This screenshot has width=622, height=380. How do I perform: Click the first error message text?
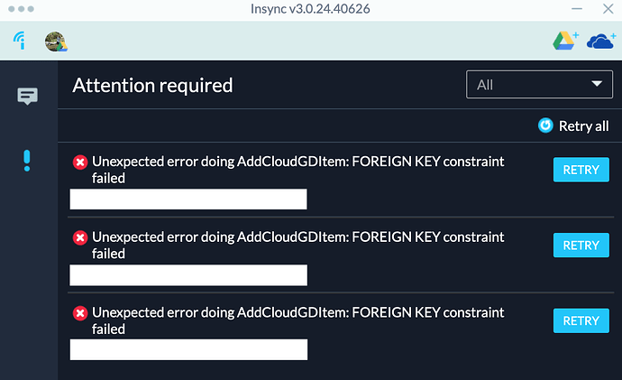point(297,170)
